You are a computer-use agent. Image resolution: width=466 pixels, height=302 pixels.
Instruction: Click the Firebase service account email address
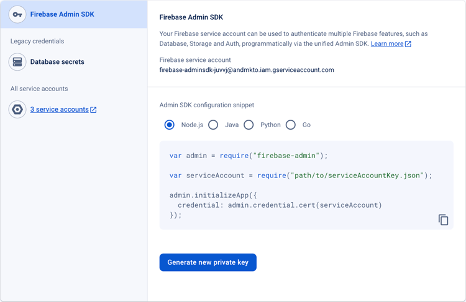coord(247,70)
